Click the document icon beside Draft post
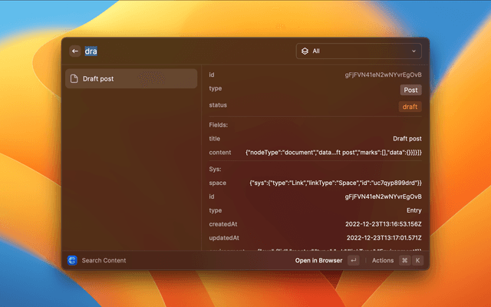 [74, 78]
